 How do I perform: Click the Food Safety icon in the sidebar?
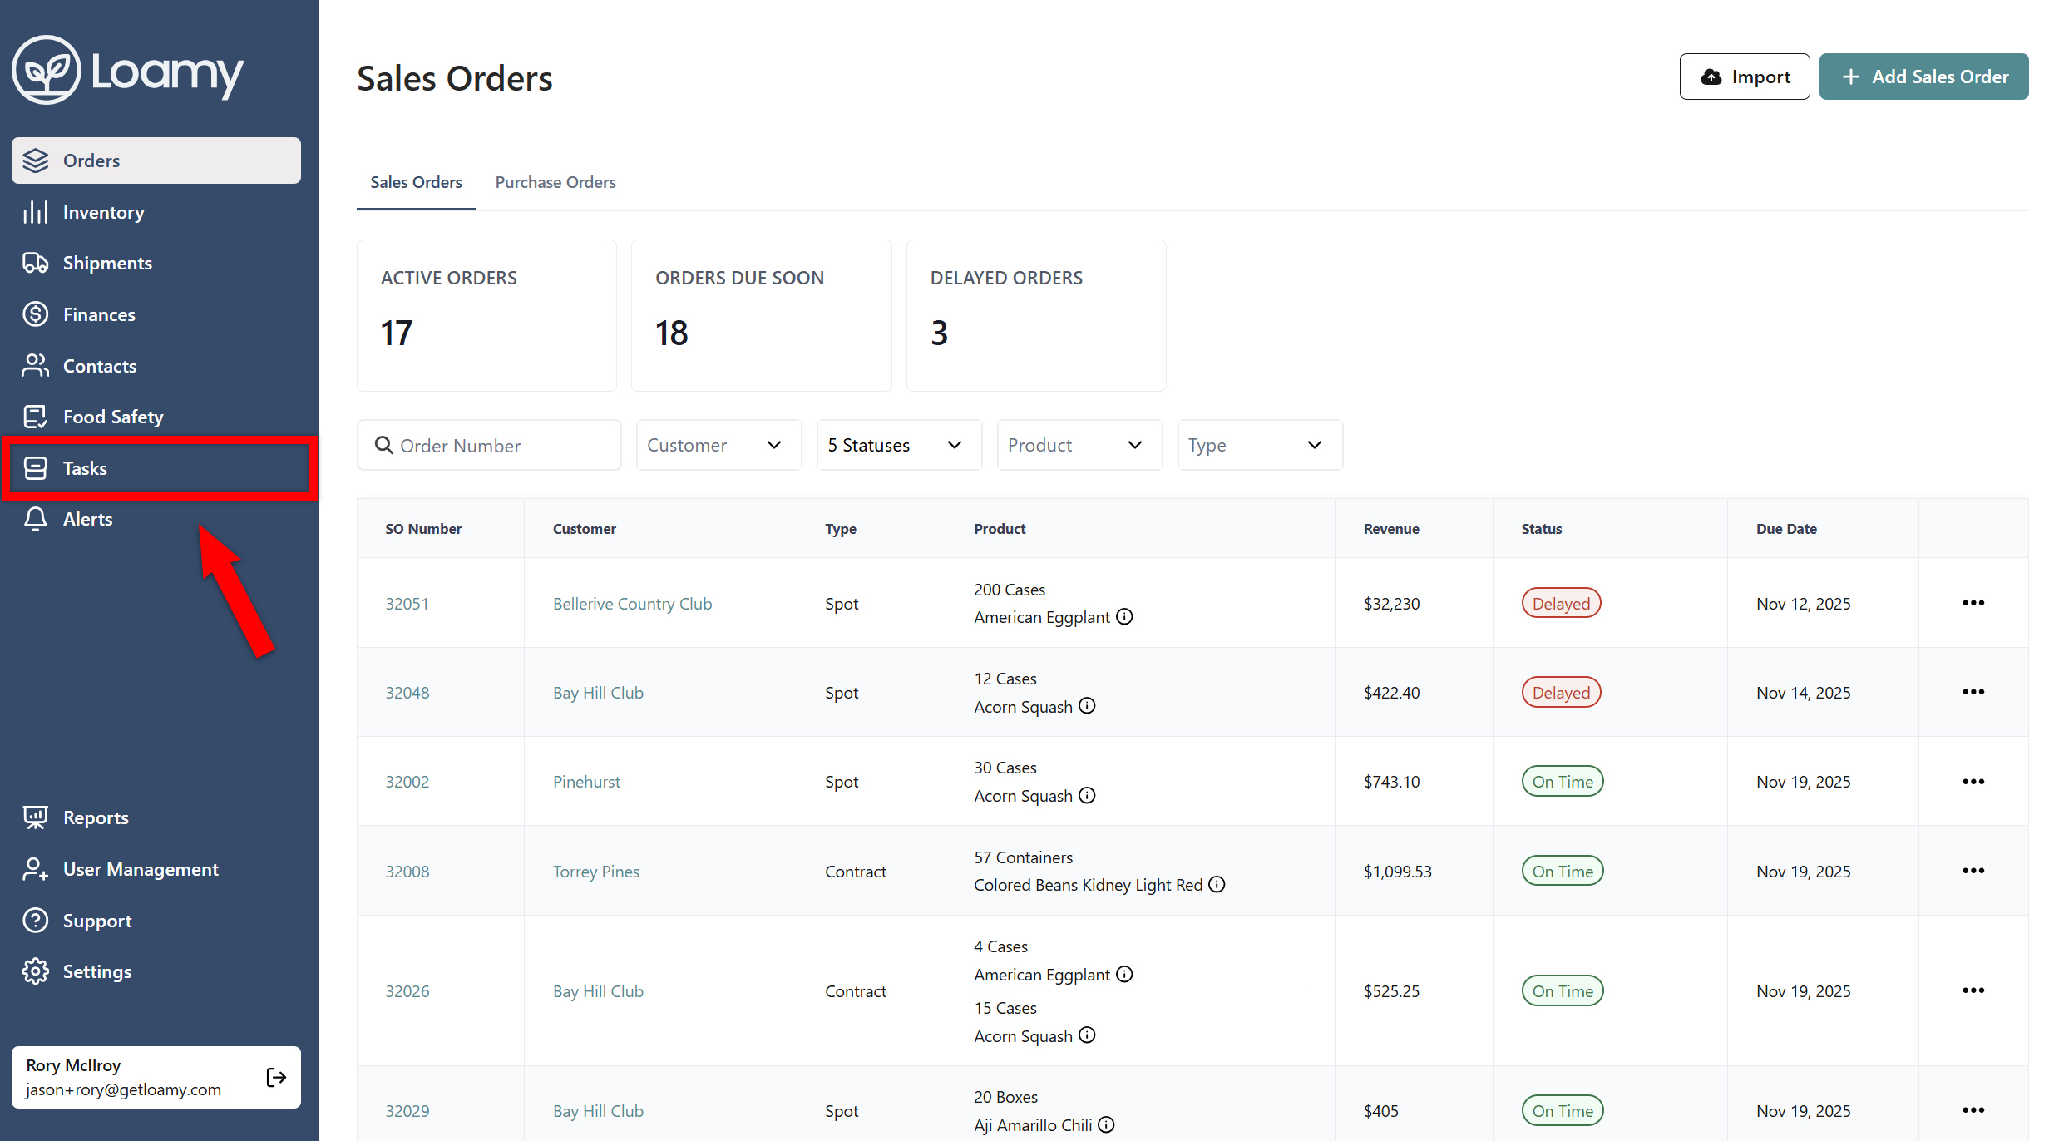(35, 417)
